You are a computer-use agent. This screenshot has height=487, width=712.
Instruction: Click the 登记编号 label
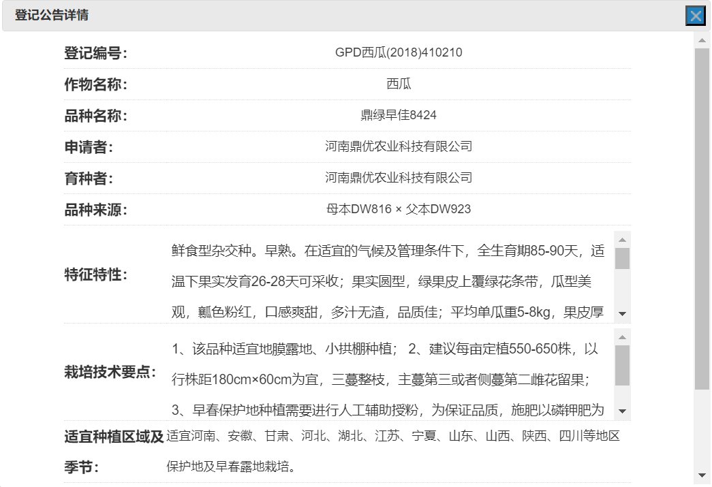click(96, 53)
